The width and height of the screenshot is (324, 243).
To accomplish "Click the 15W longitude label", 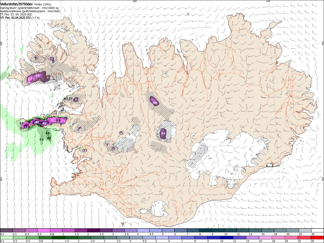I will click(268, 1).
